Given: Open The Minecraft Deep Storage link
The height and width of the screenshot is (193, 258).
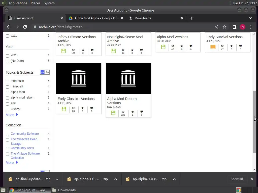Looking at the screenshot, I should tap(24, 141).
